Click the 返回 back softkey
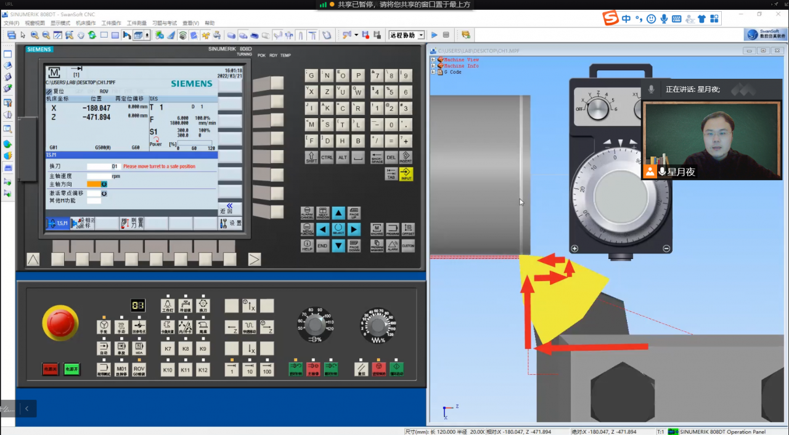Screen dimensions: 789x435 point(230,209)
